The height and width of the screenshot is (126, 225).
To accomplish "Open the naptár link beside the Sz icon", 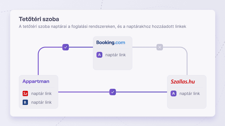I will point(41,93).
